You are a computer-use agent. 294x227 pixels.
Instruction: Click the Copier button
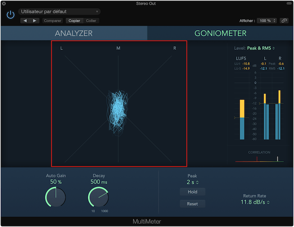tap(75, 21)
